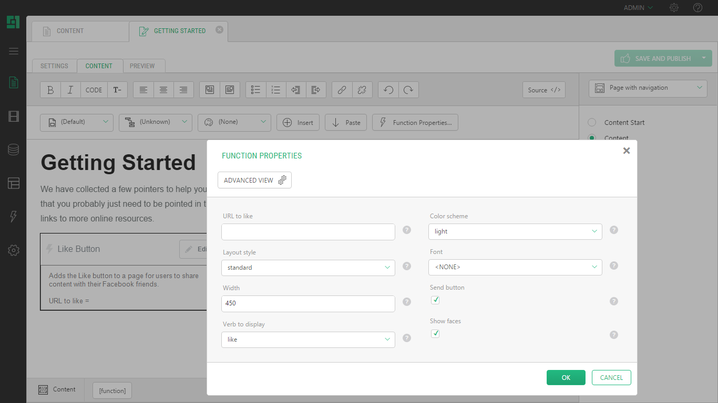This screenshot has width=718, height=403.
Task: Click the help icon beside Color scheme
Action: coord(614,230)
